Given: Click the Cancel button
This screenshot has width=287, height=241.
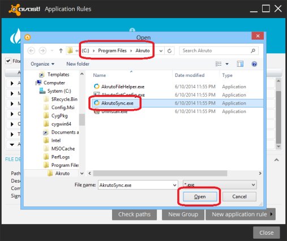Looking at the screenshot, I should pos(239,196).
